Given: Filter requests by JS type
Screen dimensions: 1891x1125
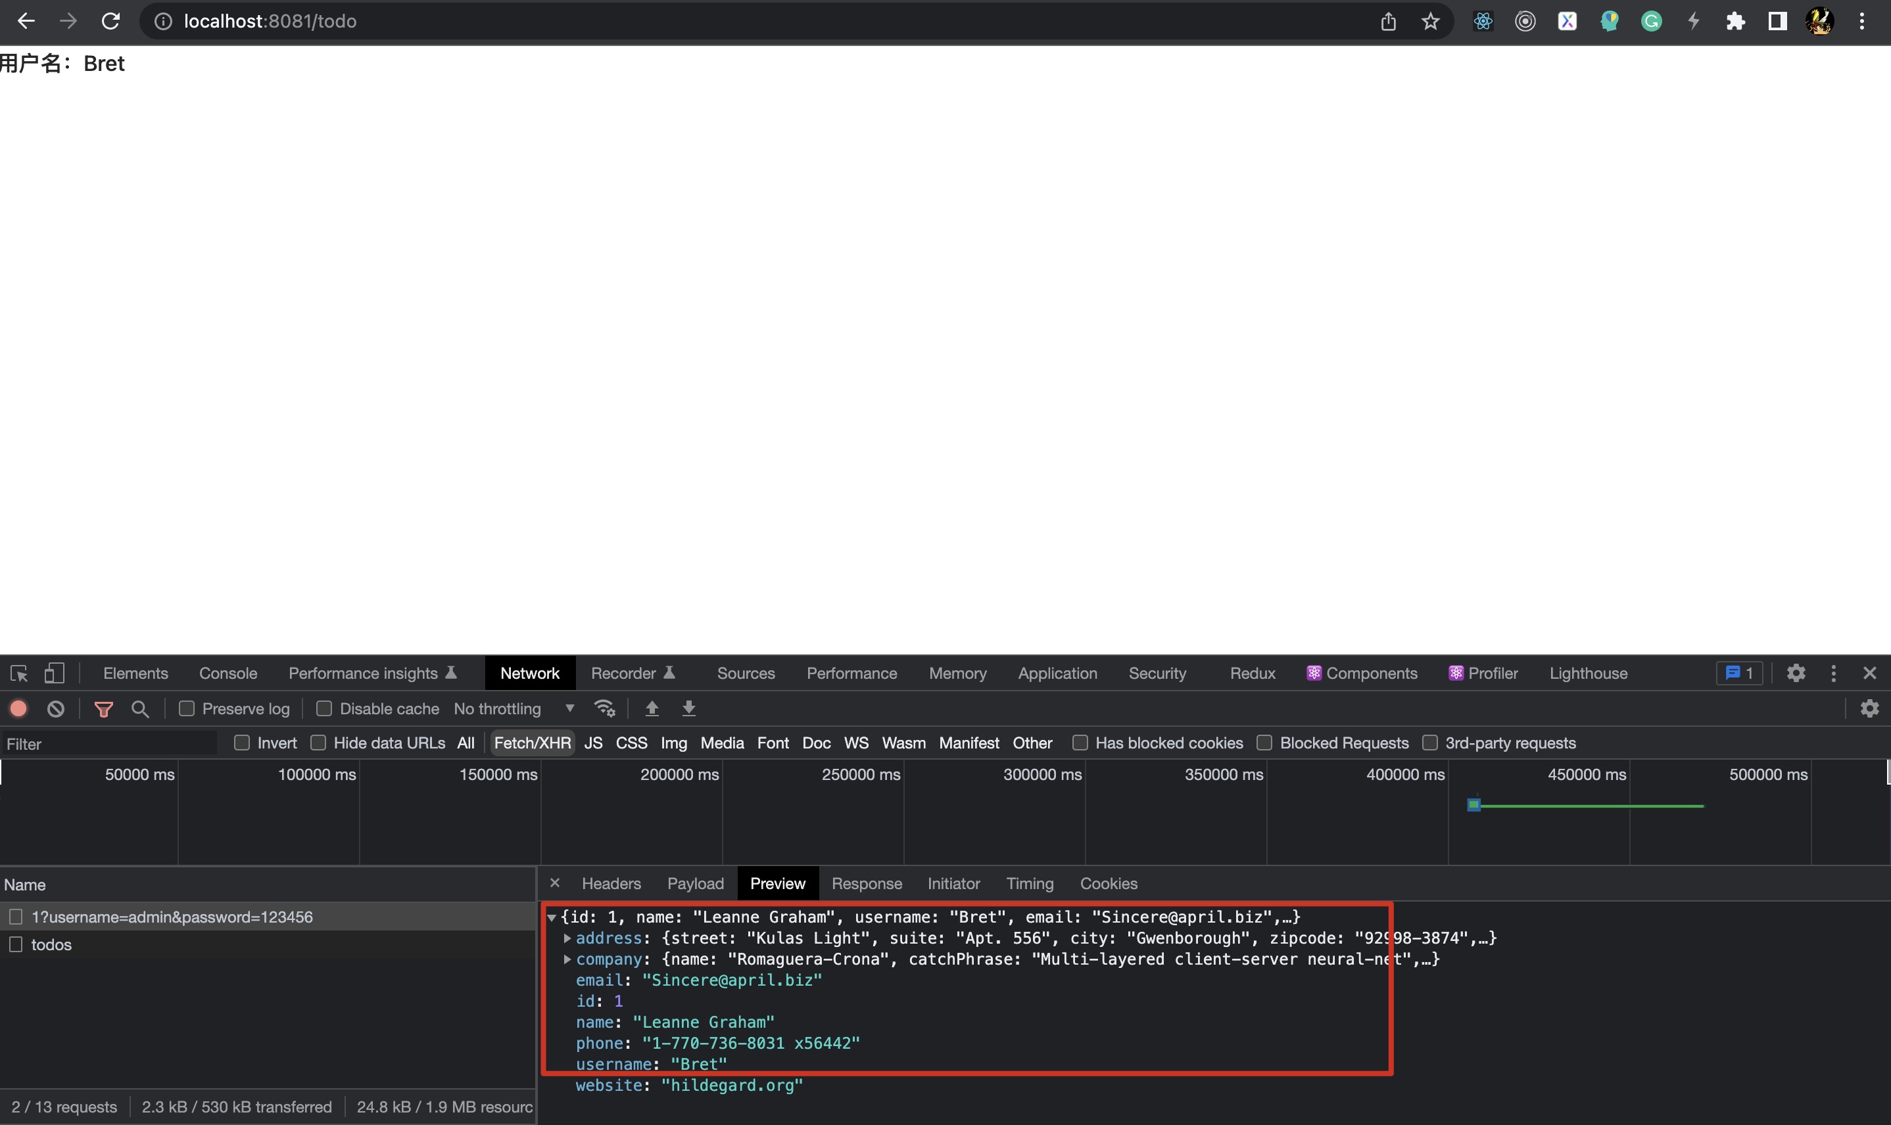Looking at the screenshot, I should coord(593,743).
